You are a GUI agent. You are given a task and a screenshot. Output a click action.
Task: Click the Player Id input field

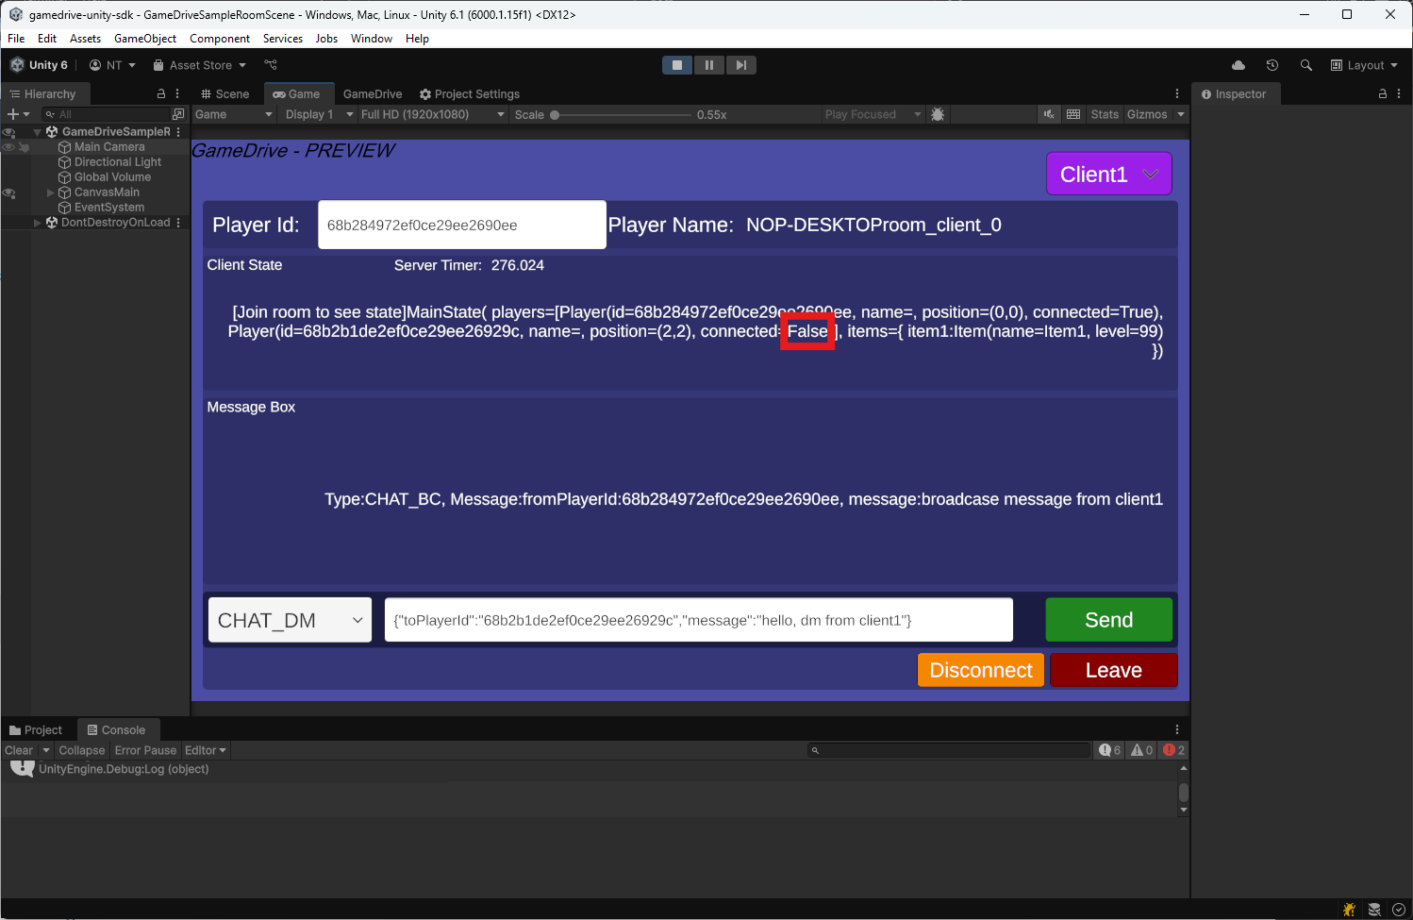461,225
